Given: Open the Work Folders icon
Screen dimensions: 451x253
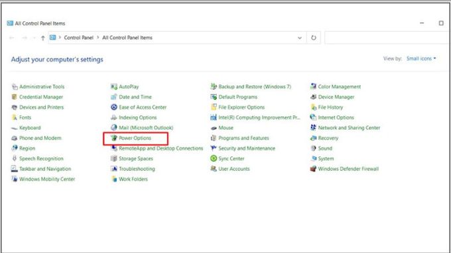Looking at the screenshot, I should click(114, 179).
